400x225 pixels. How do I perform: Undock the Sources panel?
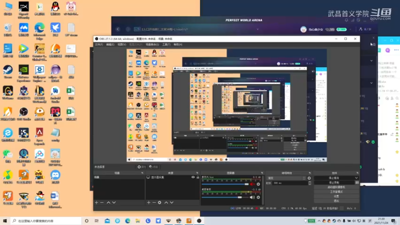tap(197, 173)
